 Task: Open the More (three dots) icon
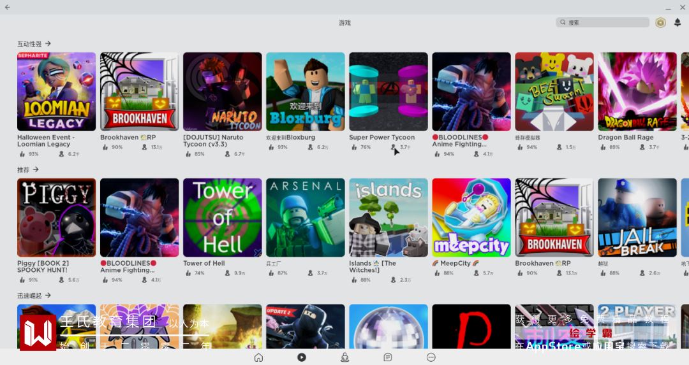(431, 357)
